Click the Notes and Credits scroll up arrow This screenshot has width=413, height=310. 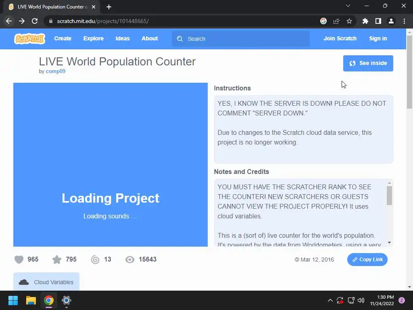[389, 183]
